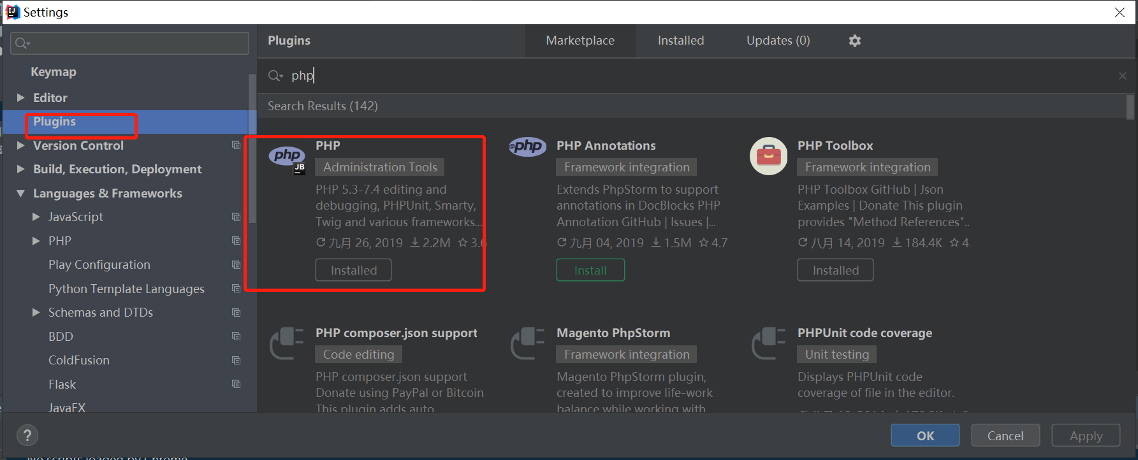Click the Administration Tools tag on PHP plugin
Screen dimensions: 1138x460
[x=380, y=167]
